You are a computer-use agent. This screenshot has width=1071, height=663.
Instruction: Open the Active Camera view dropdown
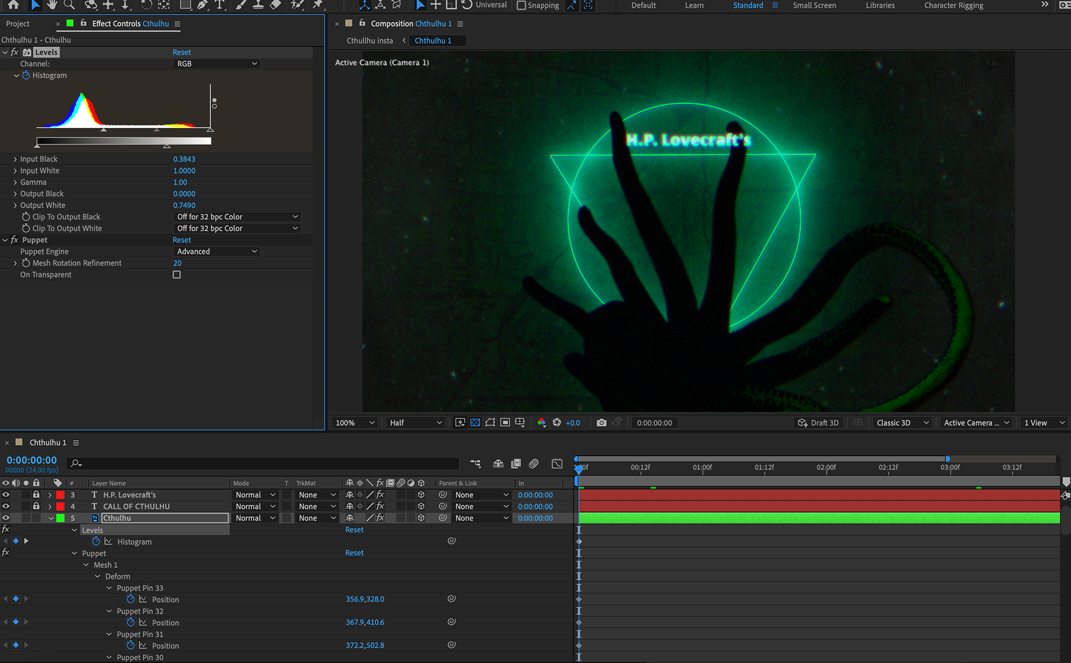coord(977,422)
